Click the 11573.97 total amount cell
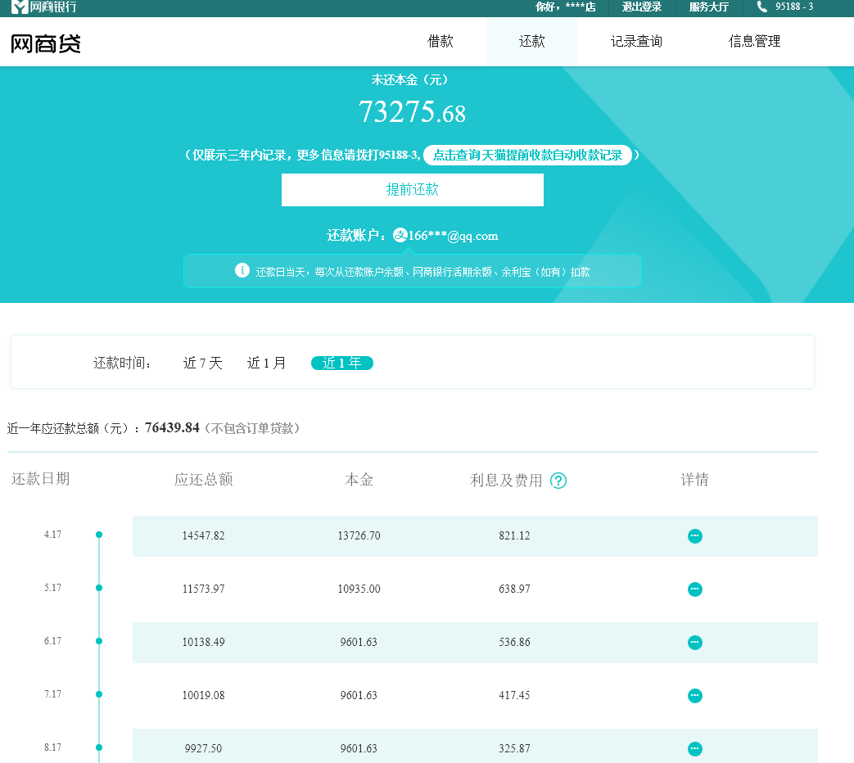Viewport: 854px width, 763px height. (203, 589)
